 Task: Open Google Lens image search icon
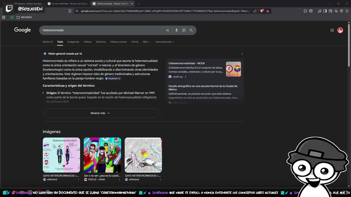click(184, 30)
